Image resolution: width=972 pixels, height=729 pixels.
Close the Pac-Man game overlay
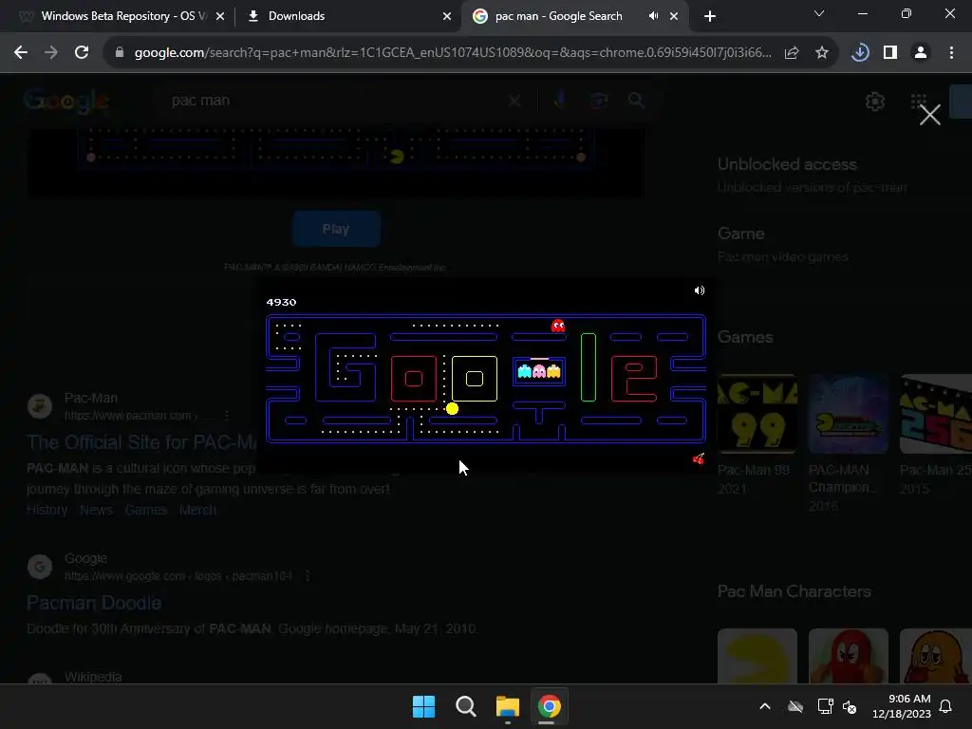point(930,115)
